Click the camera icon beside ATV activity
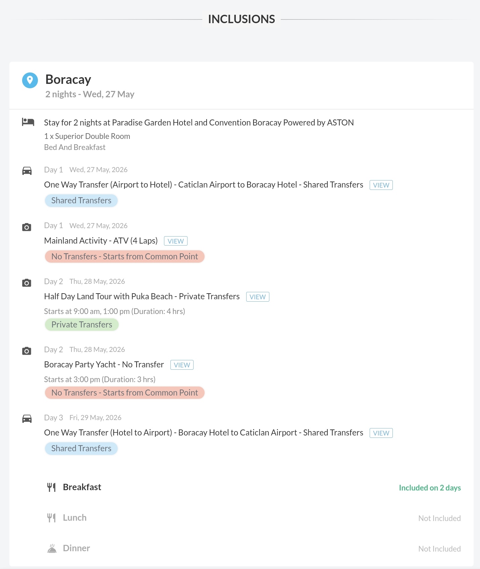 (x=26, y=227)
